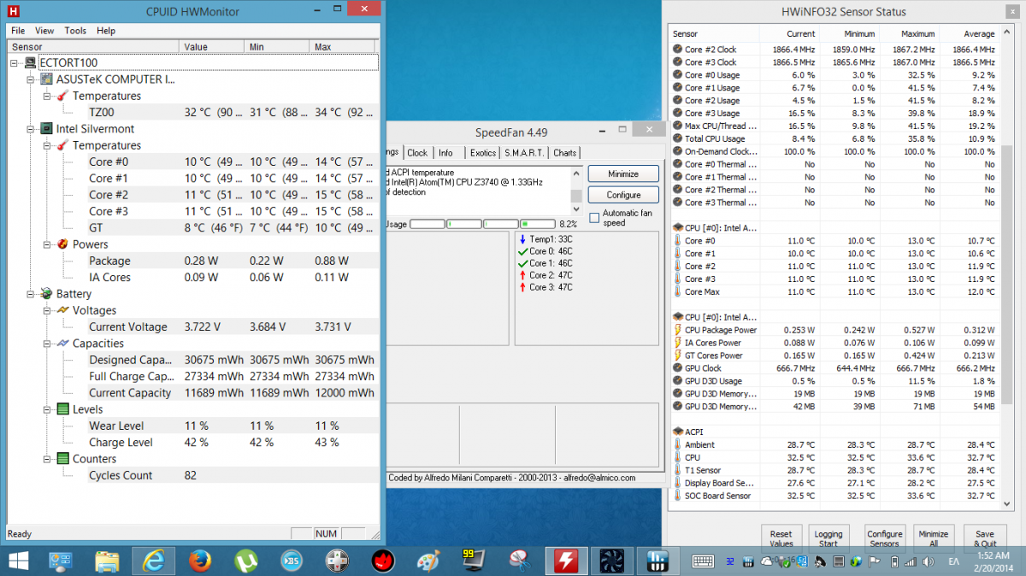This screenshot has height=576, width=1026.
Task: Click the Minimize button in SpeedFan
Action: point(623,173)
